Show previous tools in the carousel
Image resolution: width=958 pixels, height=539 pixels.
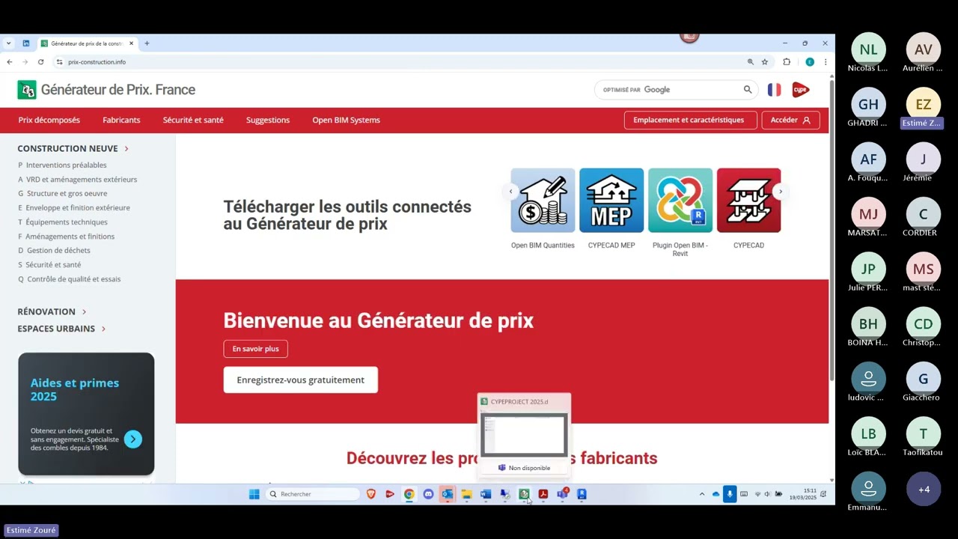click(511, 192)
